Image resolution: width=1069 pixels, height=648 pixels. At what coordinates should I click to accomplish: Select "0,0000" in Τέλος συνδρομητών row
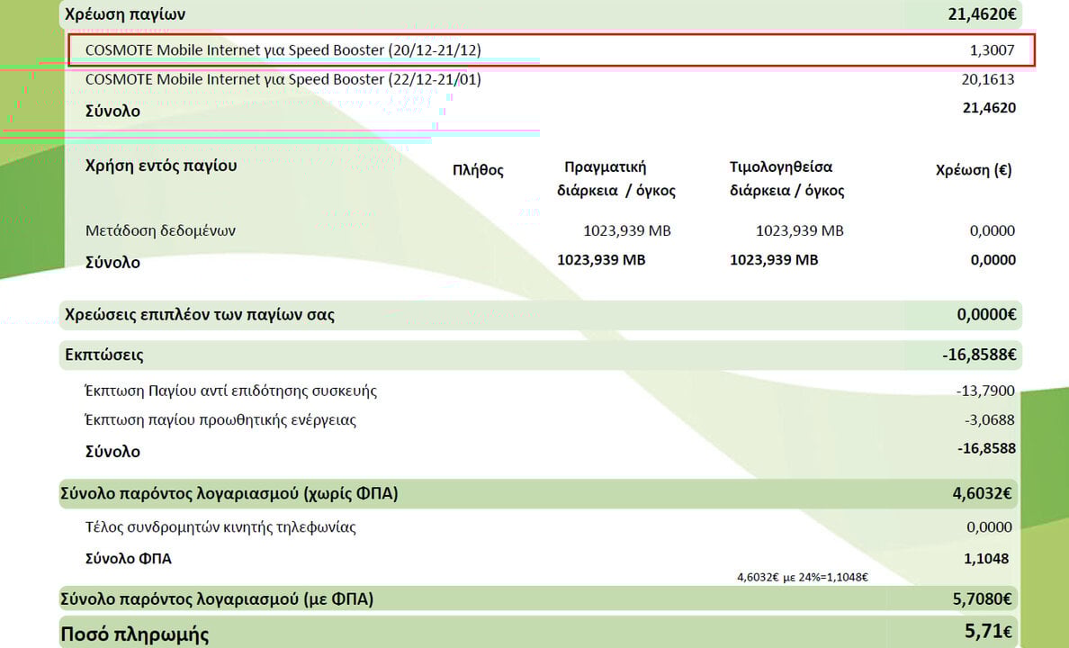tap(989, 527)
